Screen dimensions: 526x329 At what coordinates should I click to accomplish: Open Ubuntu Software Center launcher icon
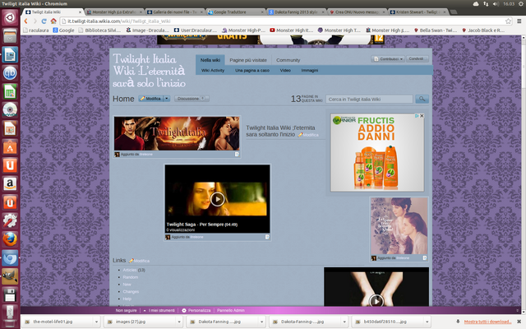click(10, 146)
